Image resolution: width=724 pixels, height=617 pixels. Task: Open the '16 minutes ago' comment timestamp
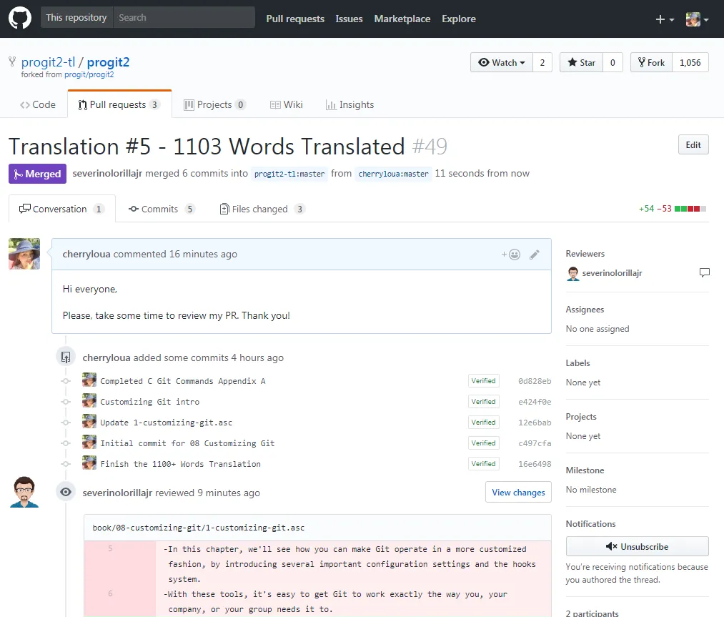(x=203, y=254)
